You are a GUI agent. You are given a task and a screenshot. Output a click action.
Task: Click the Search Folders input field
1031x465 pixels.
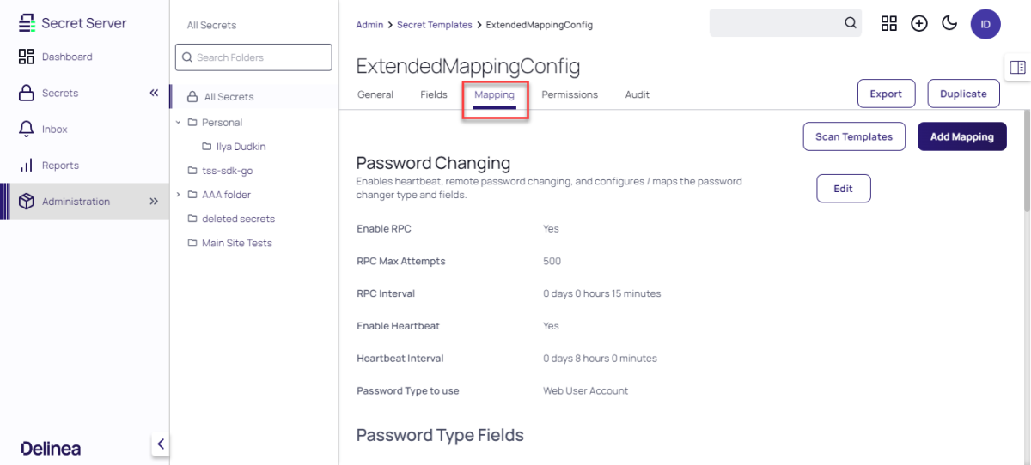253,57
